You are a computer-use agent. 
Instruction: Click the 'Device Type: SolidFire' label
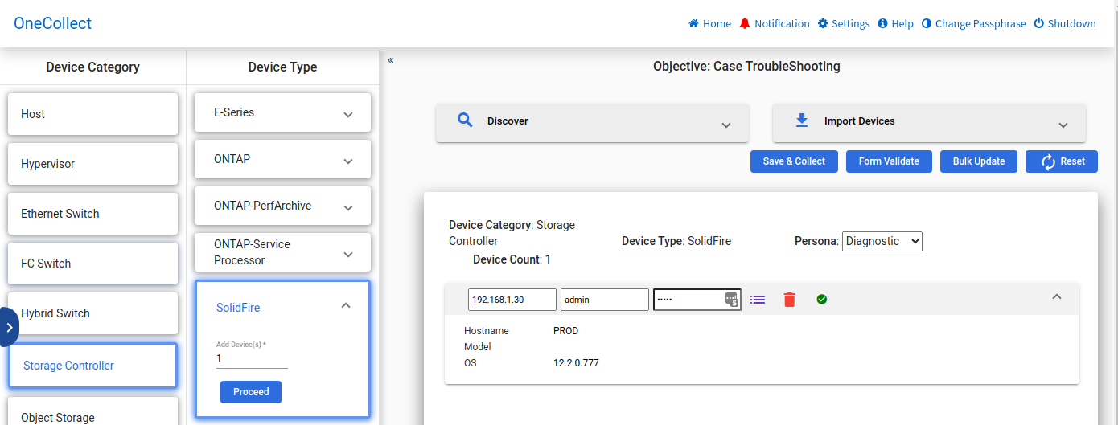pyautogui.click(x=676, y=241)
